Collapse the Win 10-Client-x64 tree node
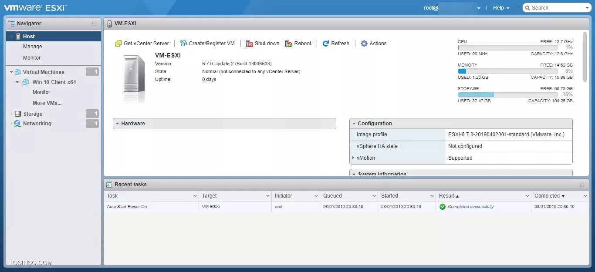The height and width of the screenshot is (272, 595). click(17, 82)
